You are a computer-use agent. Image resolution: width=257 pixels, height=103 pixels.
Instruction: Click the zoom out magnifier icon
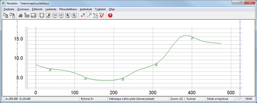[74, 15]
